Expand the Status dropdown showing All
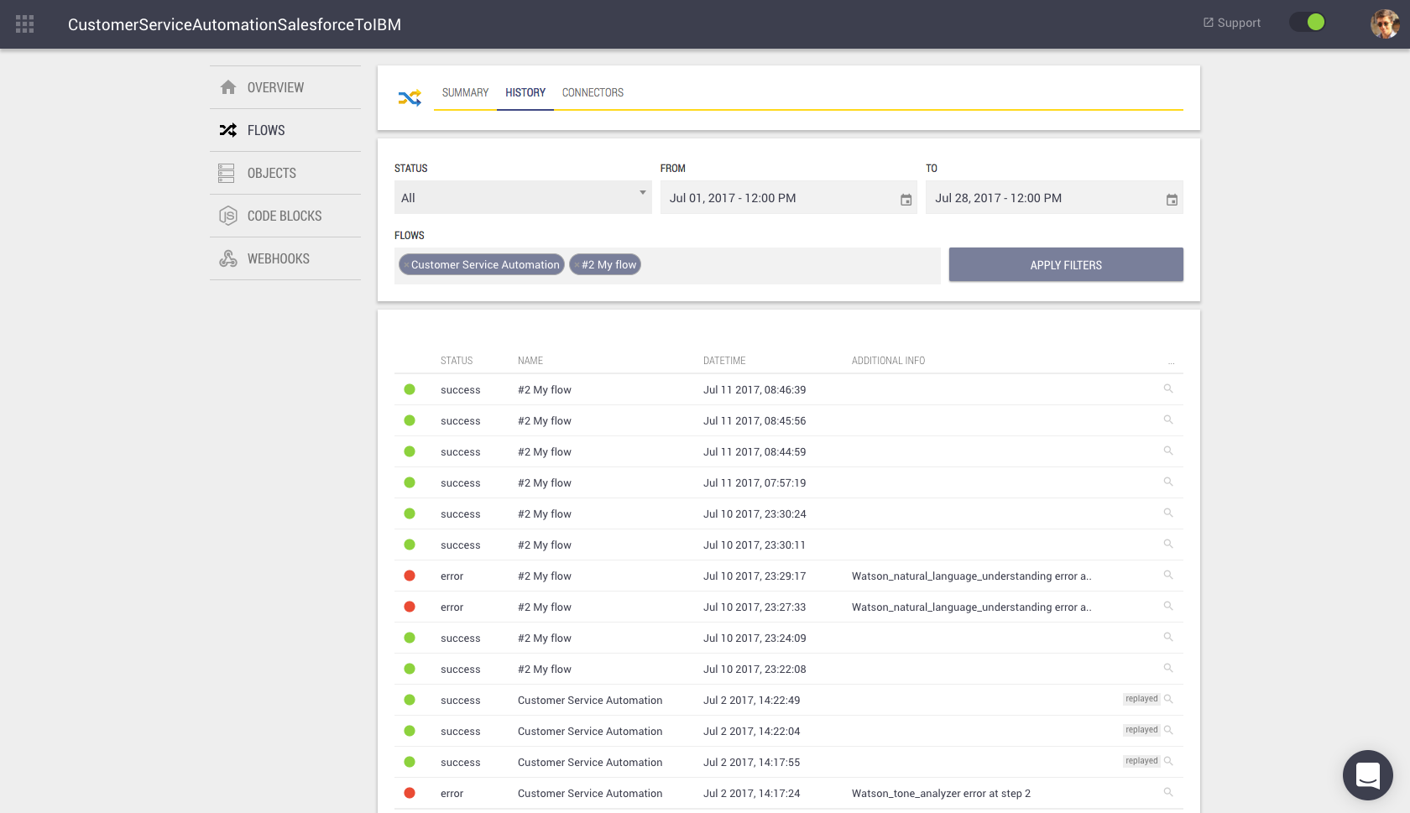The width and height of the screenshot is (1410, 813). tap(523, 197)
